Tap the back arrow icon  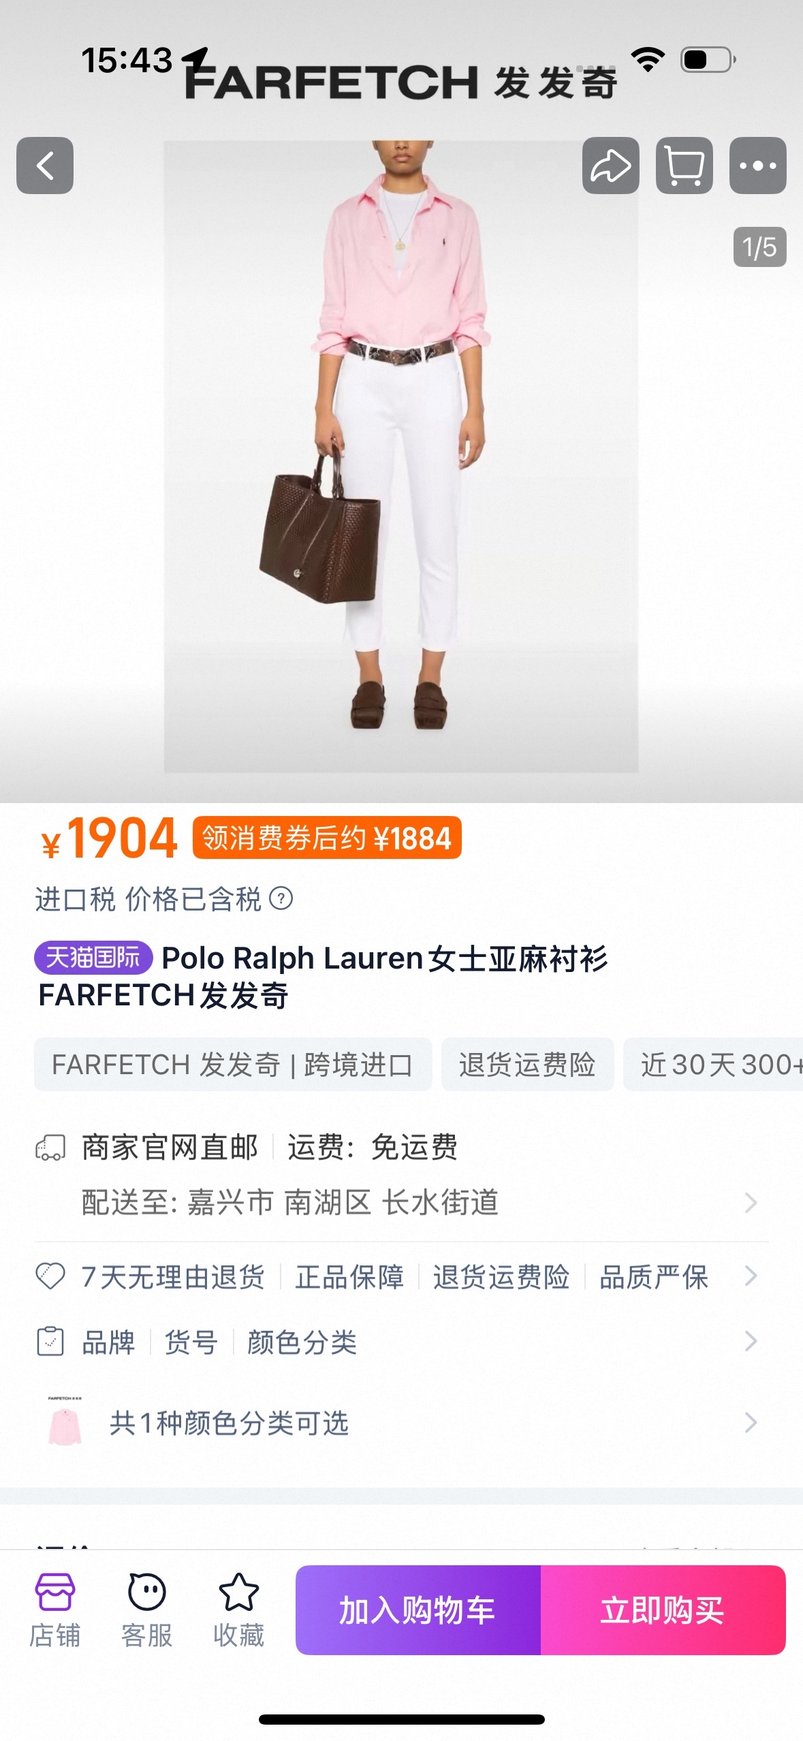click(x=45, y=166)
